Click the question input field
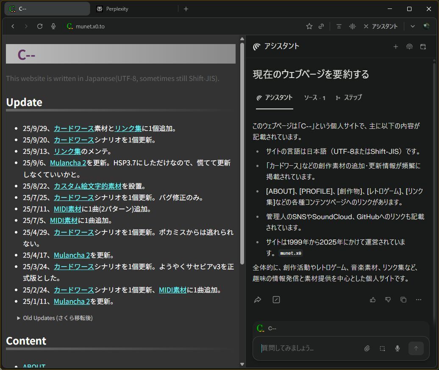The width and height of the screenshot is (439, 370). click(309, 348)
